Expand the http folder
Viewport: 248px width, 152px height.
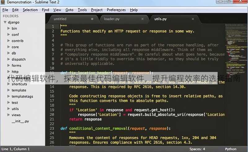pyautogui.click(x=9, y=72)
